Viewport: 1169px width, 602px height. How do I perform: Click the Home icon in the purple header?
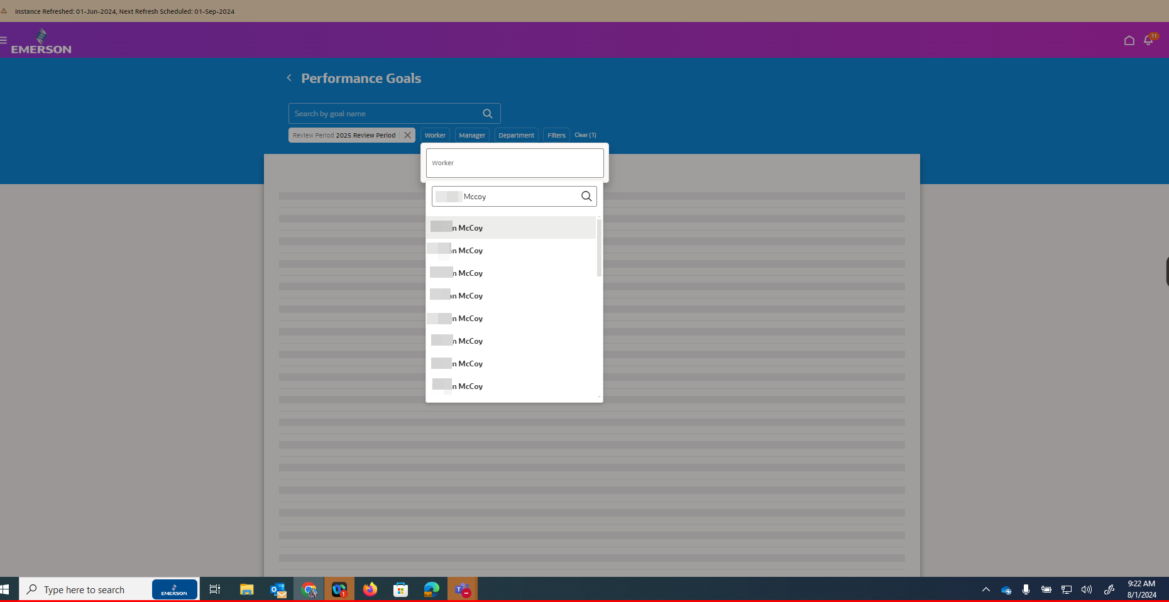click(x=1129, y=40)
